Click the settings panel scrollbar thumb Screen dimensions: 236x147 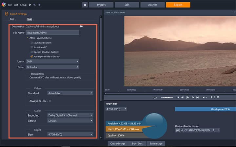(x=101, y=59)
